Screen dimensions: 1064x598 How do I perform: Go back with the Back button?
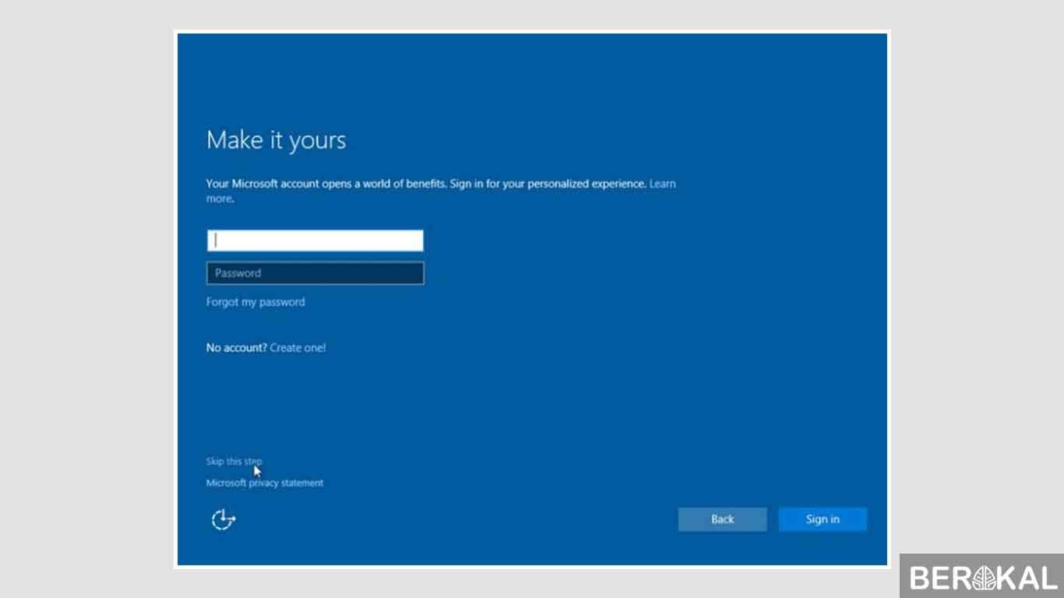point(722,519)
